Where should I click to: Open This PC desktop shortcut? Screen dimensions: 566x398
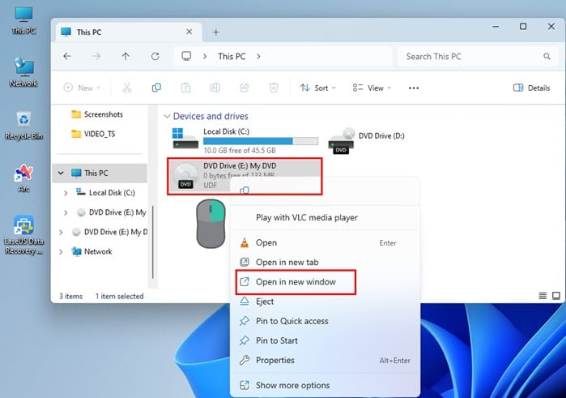pyautogui.click(x=23, y=20)
